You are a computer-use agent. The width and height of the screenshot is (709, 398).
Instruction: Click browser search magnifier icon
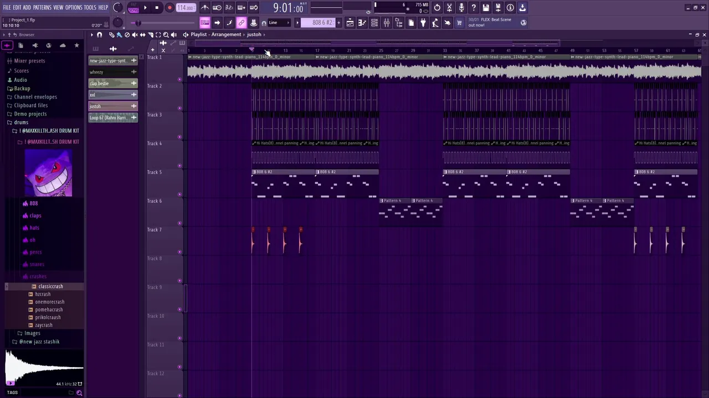(x=79, y=393)
